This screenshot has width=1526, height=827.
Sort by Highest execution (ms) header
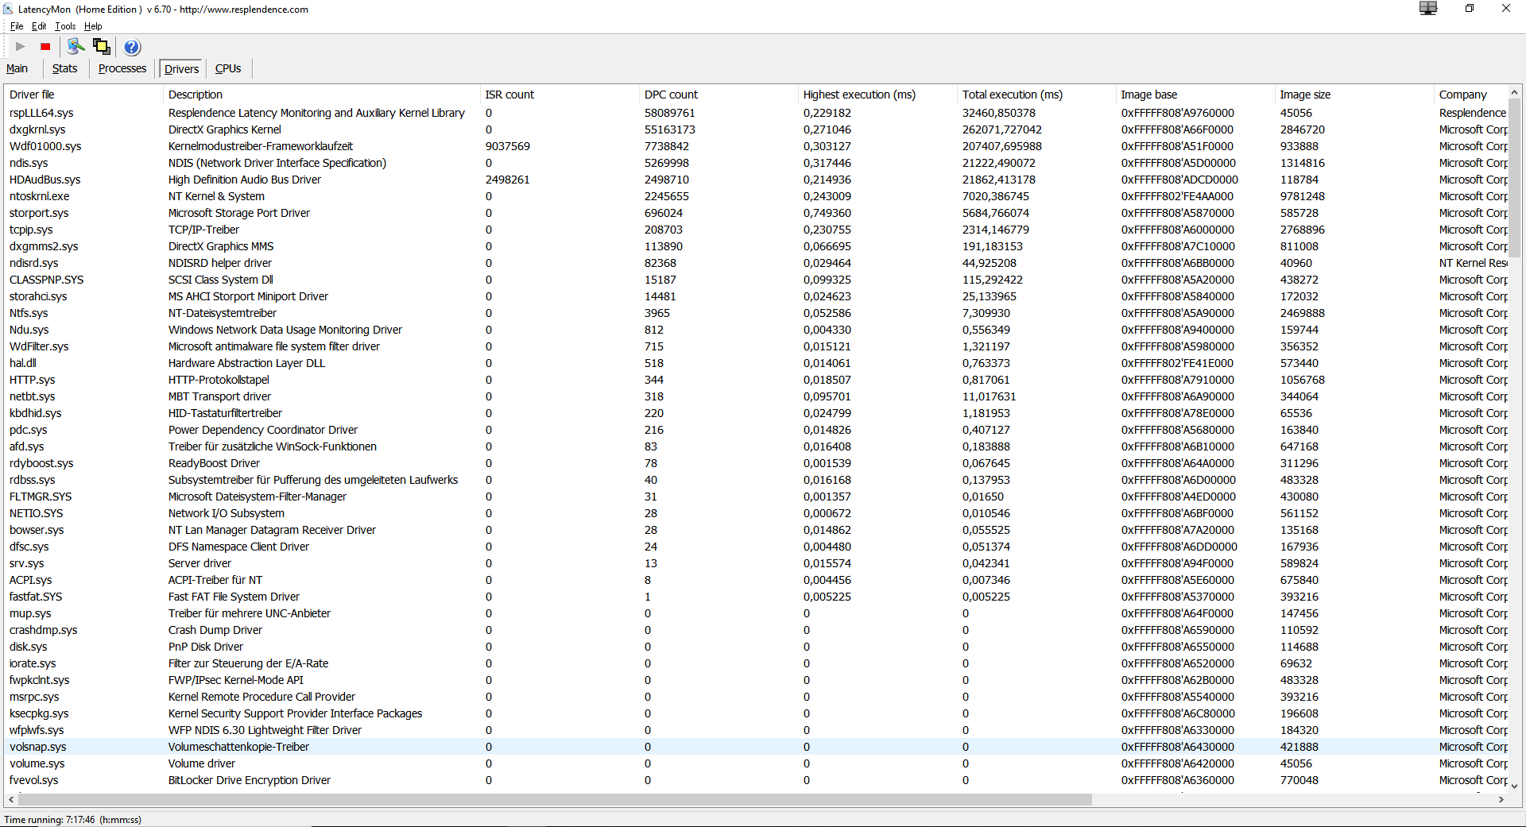(x=878, y=95)
